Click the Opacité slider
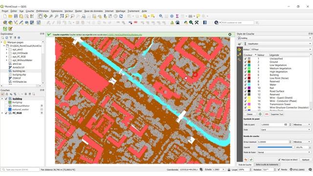 [276, 147]
